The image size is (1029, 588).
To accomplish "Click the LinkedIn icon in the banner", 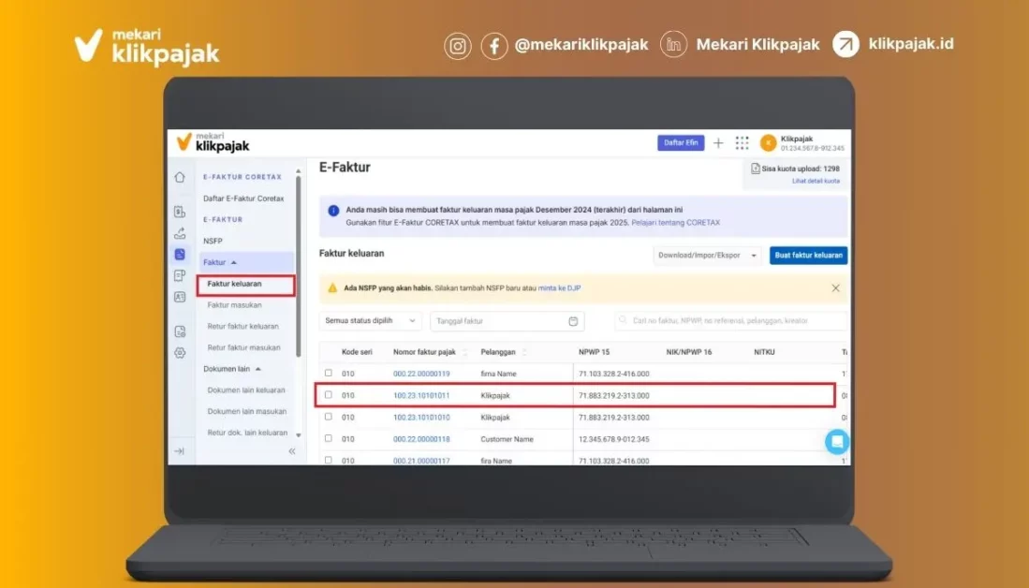I will click(x=673, y=45).
